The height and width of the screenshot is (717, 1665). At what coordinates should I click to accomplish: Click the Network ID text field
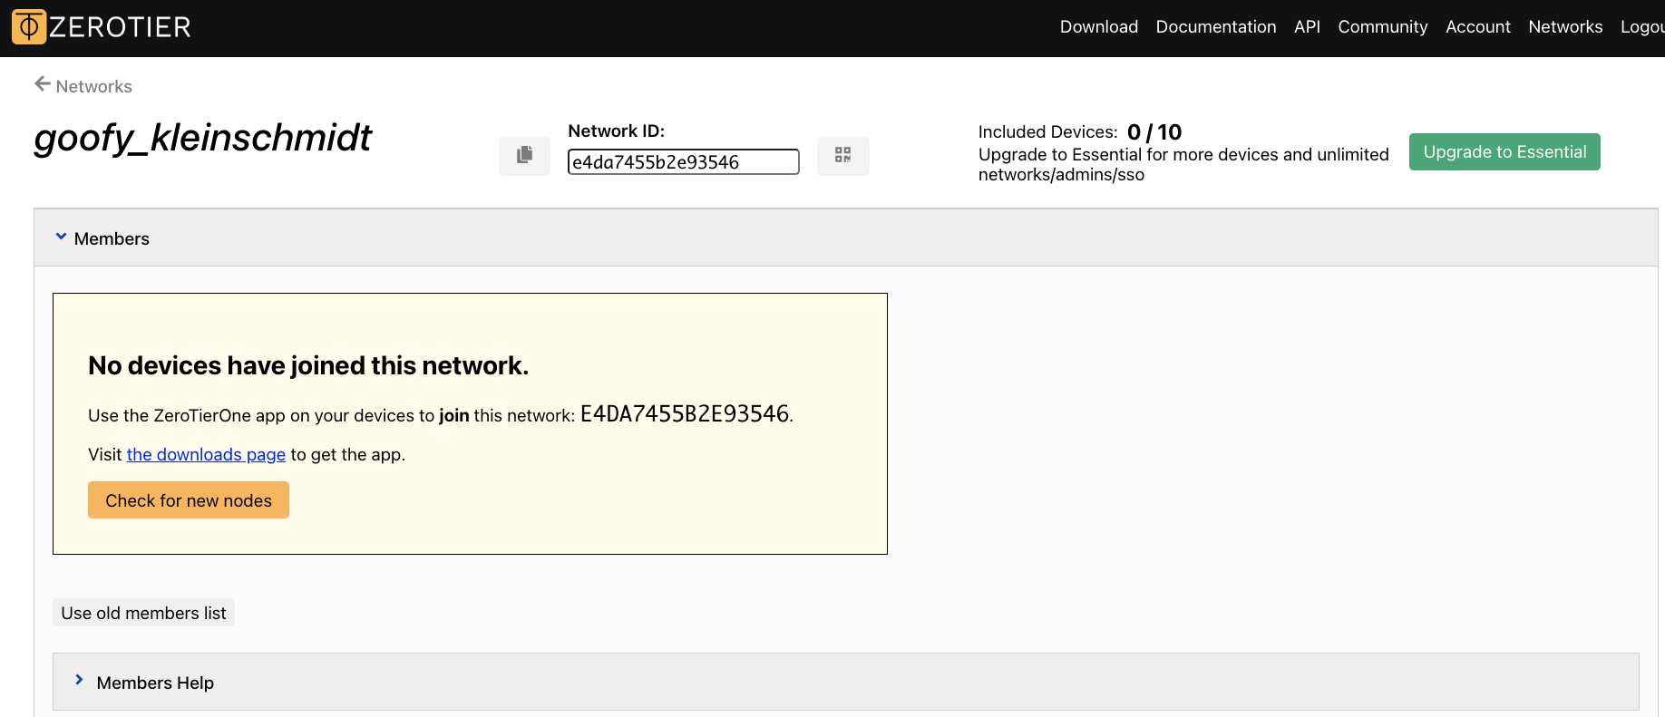(683, 162)
